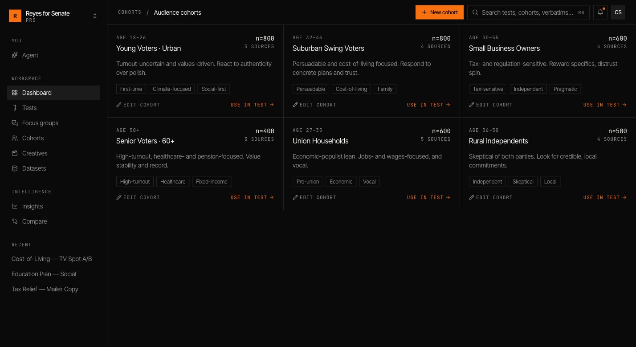Image resolution: width=636 pixels, height=347 pixels.
Task: Click the Local tag
Action: [550, 182]
